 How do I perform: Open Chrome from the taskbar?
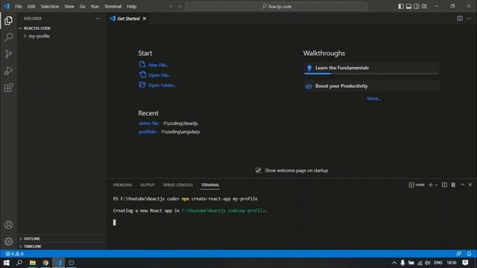coord(45,263)
